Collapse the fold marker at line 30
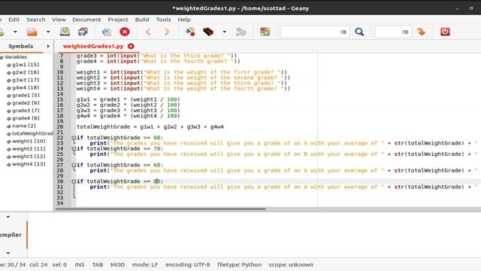Image resolution: width=481 pixels, height=271 pixels. click(74, 181)
